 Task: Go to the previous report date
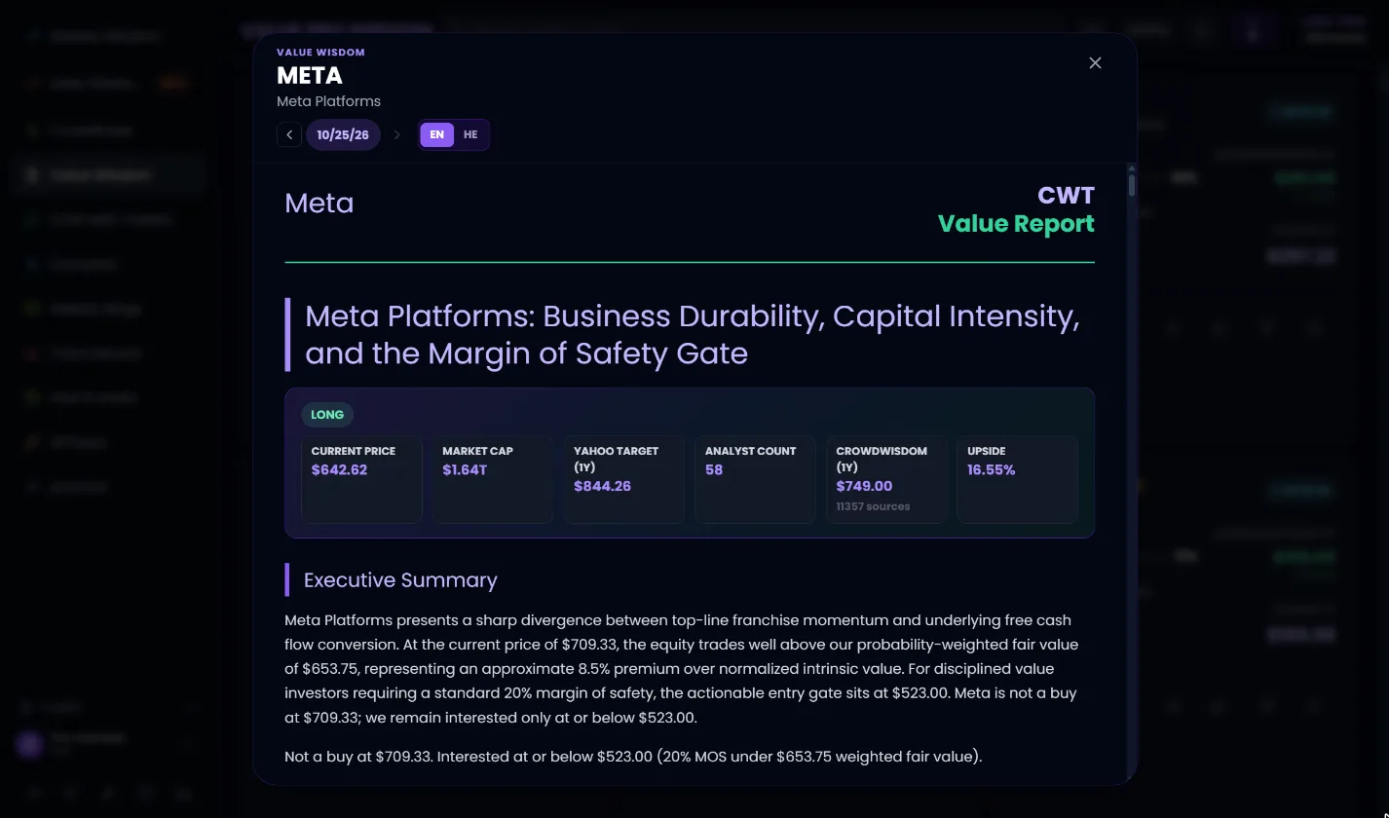[x=289, y=134]
